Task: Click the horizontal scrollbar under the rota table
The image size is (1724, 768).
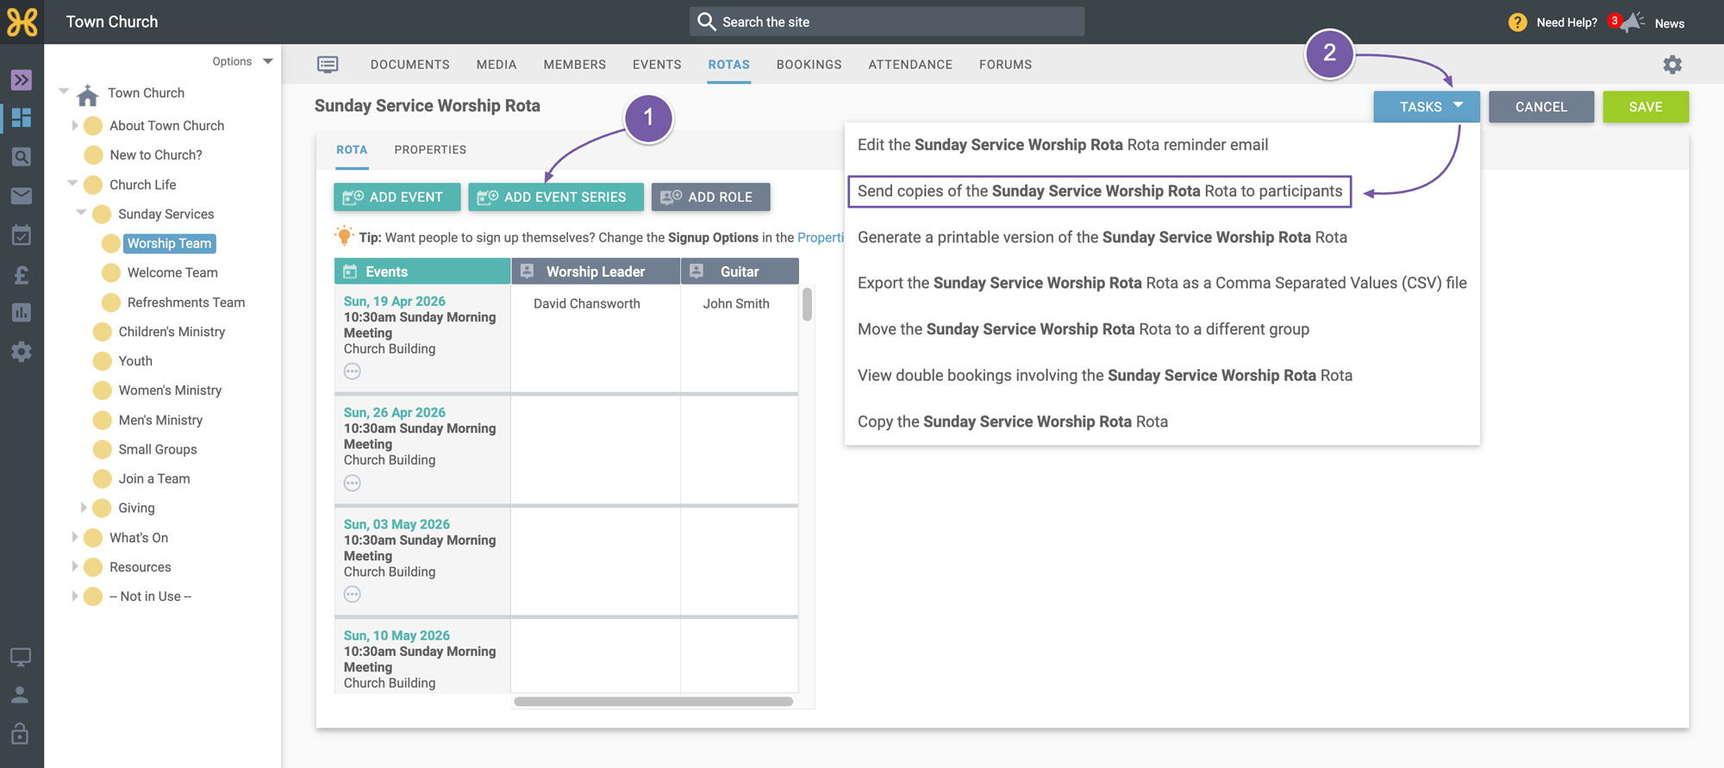Action: coord(653,702)
